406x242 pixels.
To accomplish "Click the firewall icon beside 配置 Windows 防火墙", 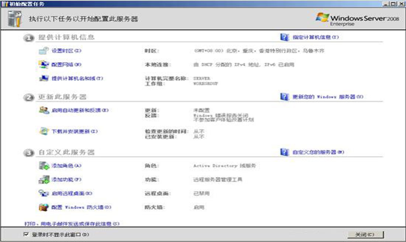I will 43,207.
